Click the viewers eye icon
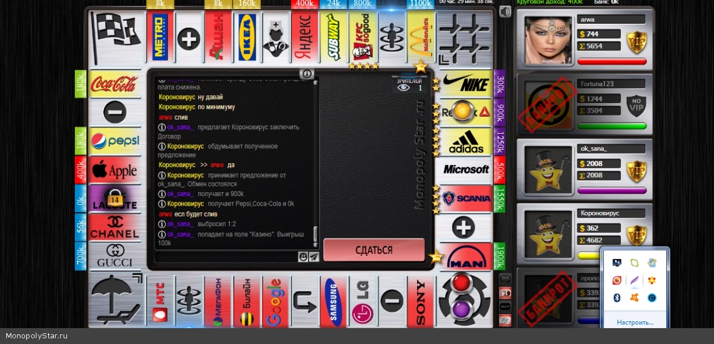 click(x=404, y=88)
